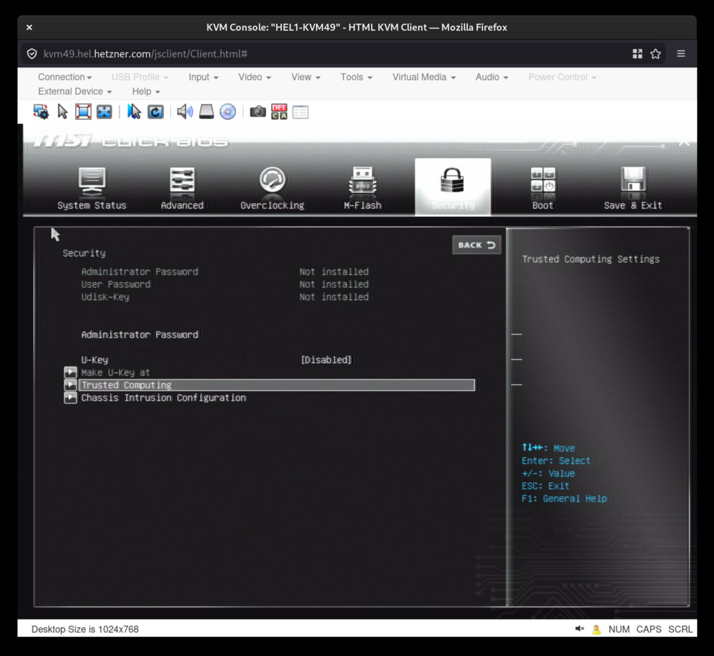Click the CD/DVD virtual media icon
This screenshot has width=714, height=656.
(x=228, y=112)
